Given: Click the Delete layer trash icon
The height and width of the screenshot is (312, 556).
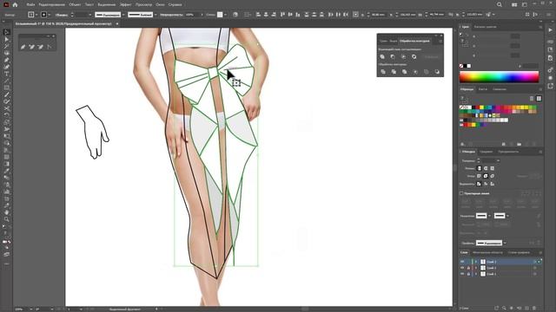Looking at the screenshot, I should 534,309.
